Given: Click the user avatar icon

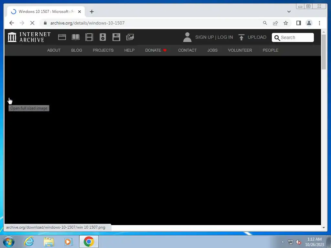Looking at the screenshot, I should tap(187, 37).
